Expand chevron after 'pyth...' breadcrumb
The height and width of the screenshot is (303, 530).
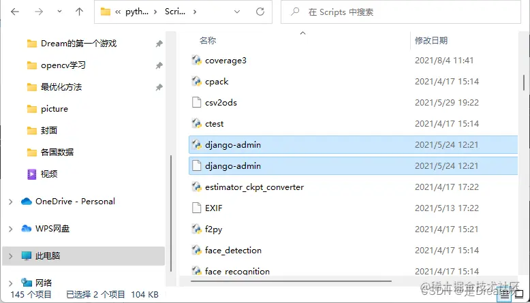[x=155, y=12]
